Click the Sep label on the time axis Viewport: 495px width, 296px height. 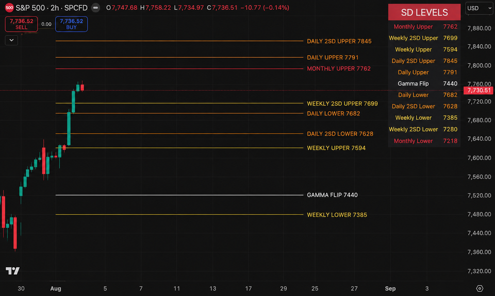tap(390, 288)
